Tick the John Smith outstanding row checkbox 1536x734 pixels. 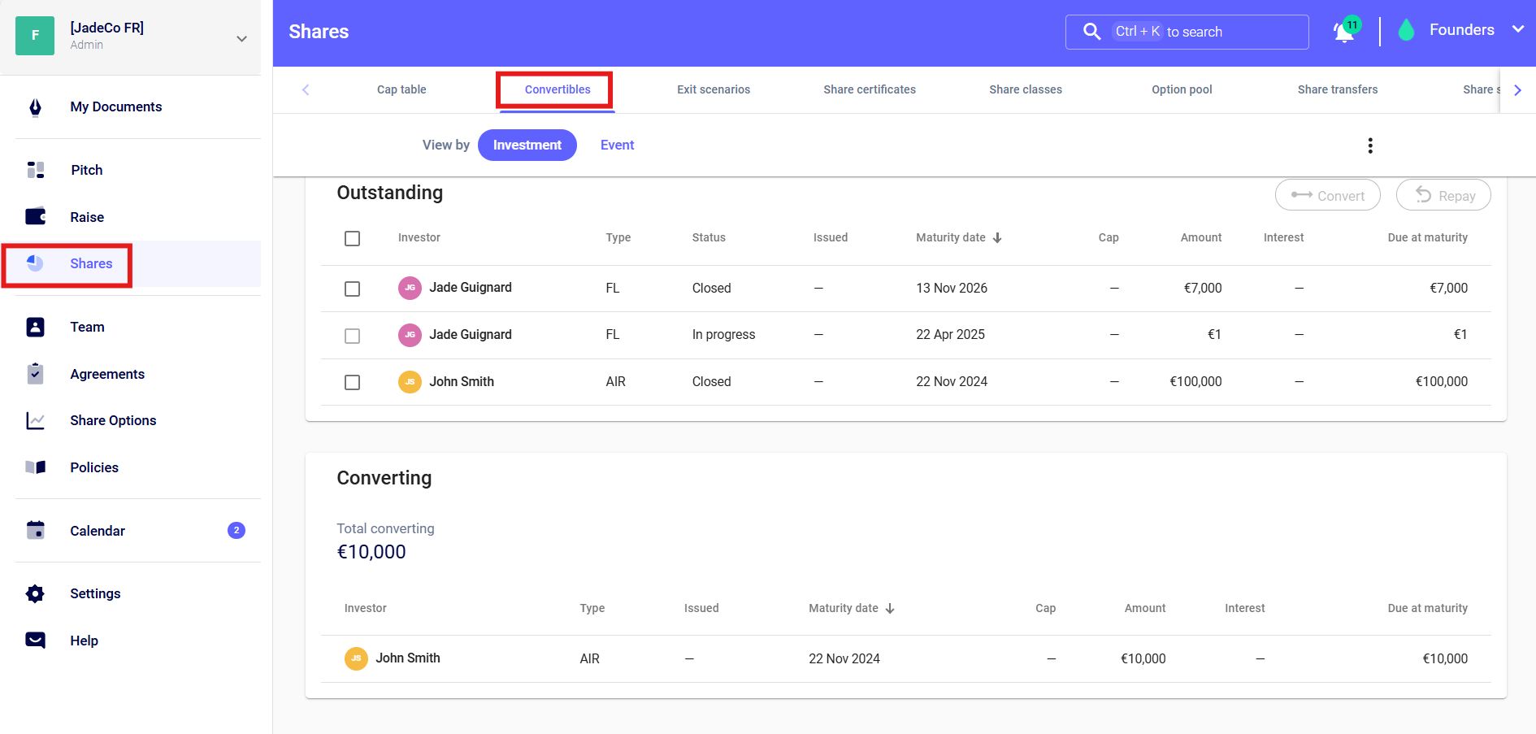[x=352, y=382]
